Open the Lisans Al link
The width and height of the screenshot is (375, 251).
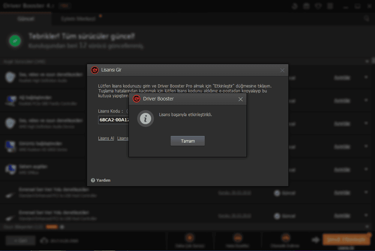(x=106, y=138)
